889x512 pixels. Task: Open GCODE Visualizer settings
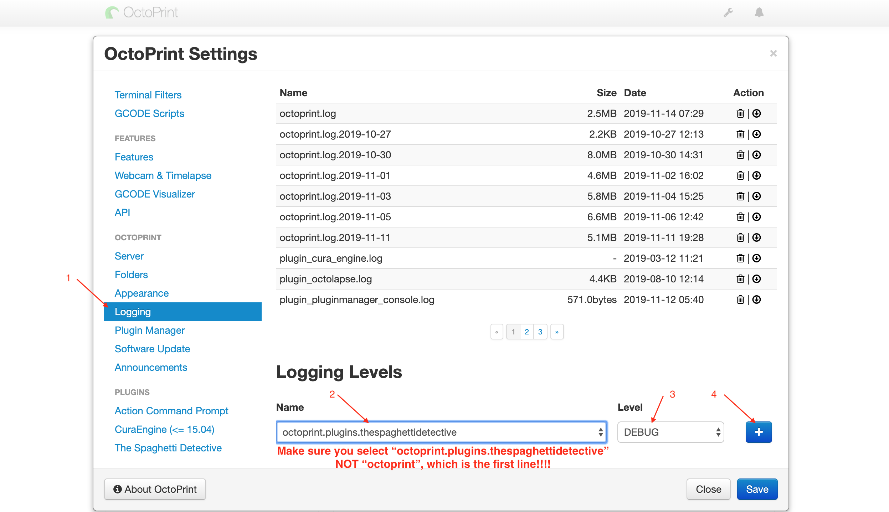pyautogui.click(x=155, y=194)
